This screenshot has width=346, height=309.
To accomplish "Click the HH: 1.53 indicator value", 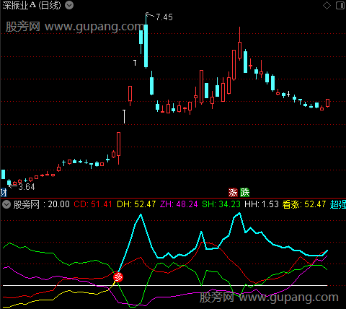I will pyautogui.click(x=262, y=204).
